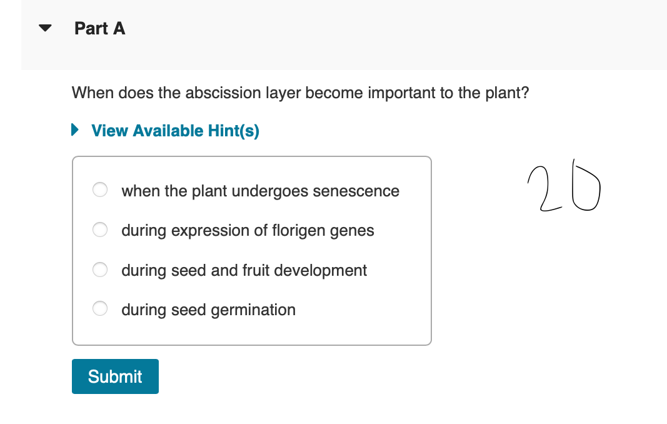Select 'during expression of florigen genes'

click(x=248, y=230)
